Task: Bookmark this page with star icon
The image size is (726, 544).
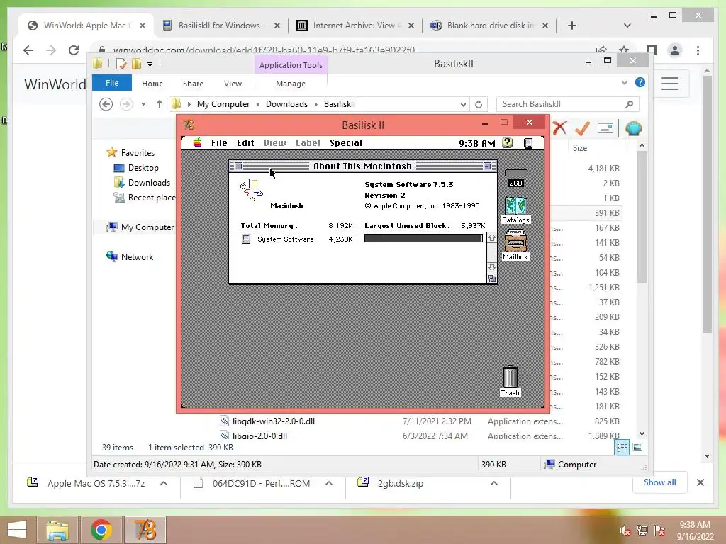Action: click(624, 50)
